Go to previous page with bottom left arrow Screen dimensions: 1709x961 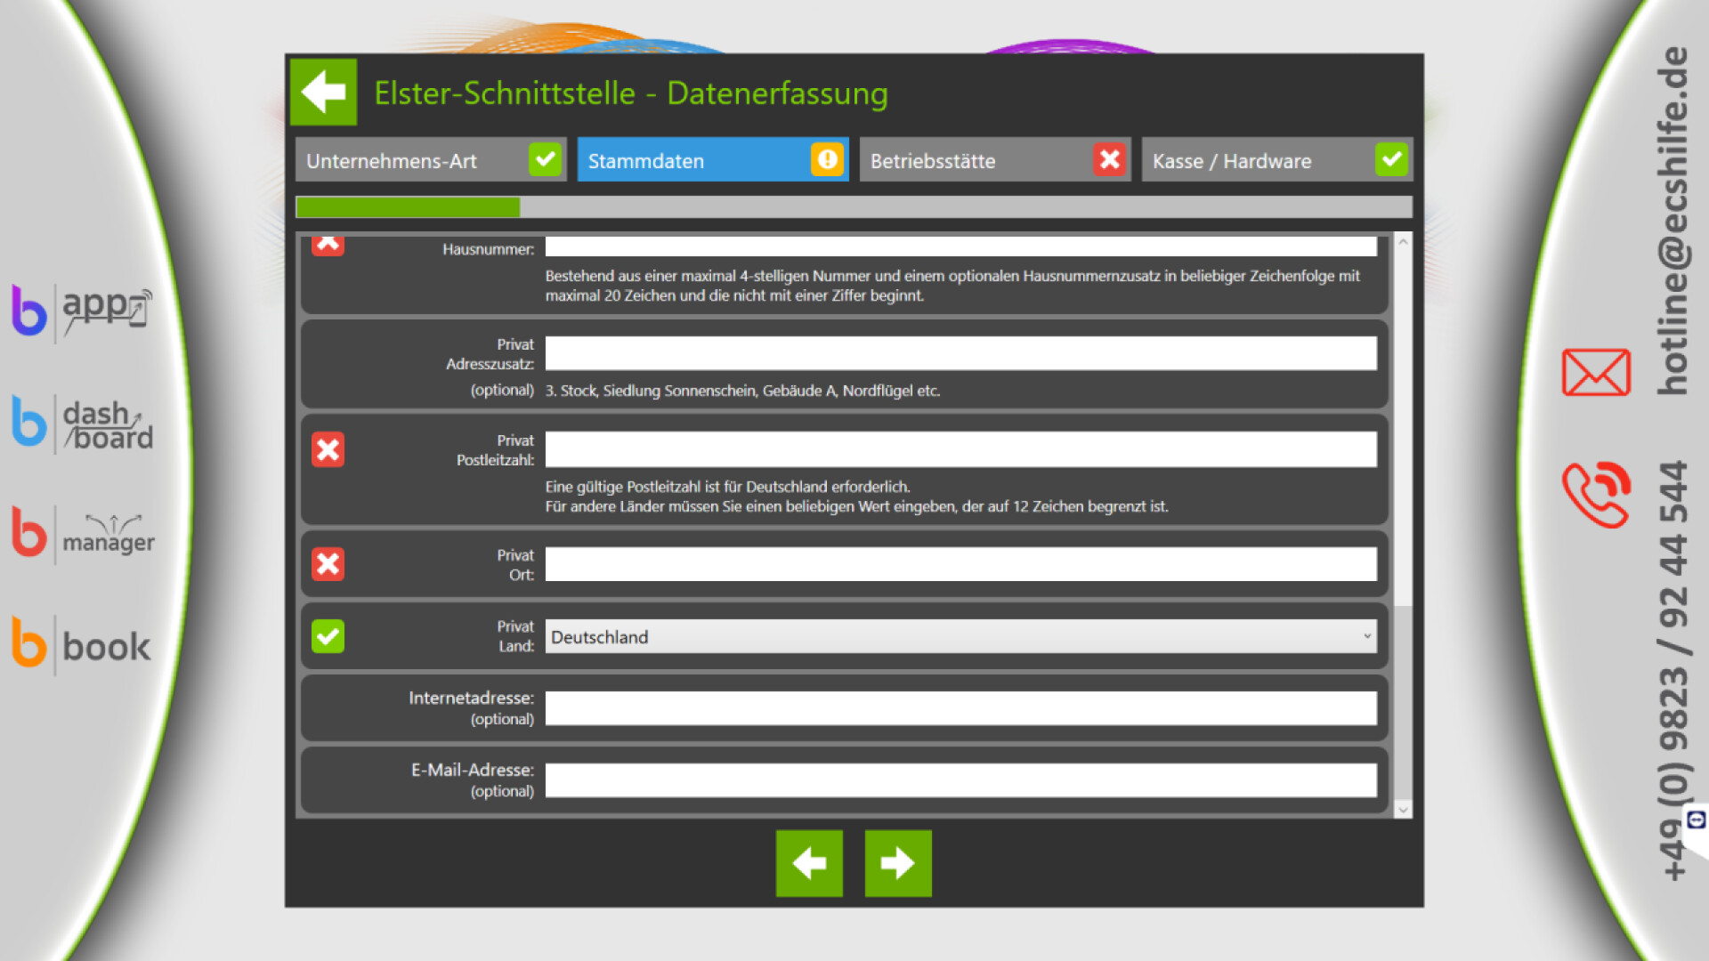point(809,863)
